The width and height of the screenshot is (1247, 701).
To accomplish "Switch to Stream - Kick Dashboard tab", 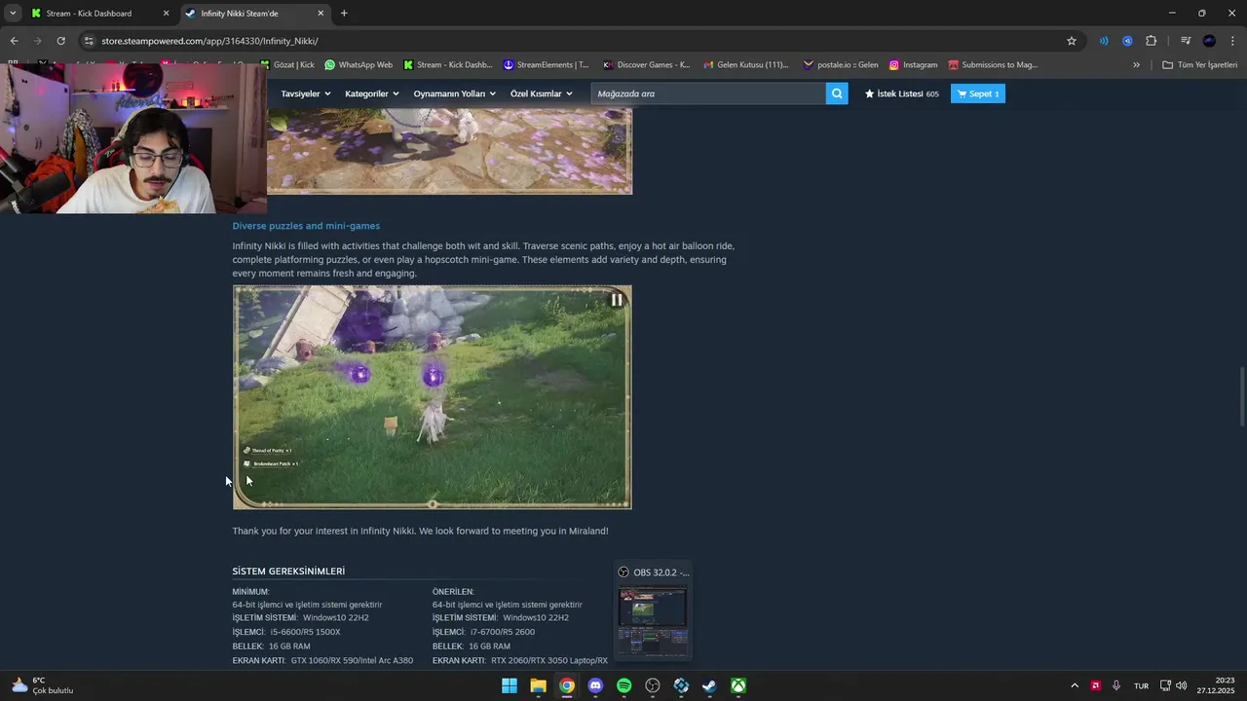I will coord(100,14).
